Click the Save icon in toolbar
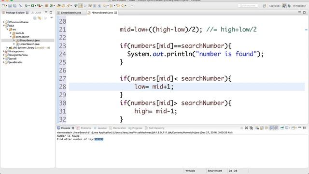Screen dimensions: 309x174 tap(10, 6)
